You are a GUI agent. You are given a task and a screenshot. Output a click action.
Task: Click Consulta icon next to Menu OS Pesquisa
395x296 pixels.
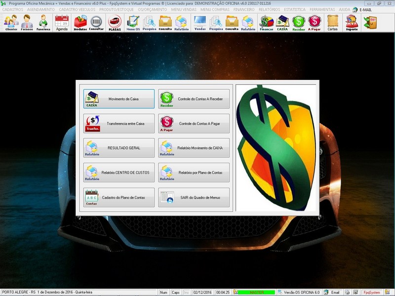click(165, 23)
